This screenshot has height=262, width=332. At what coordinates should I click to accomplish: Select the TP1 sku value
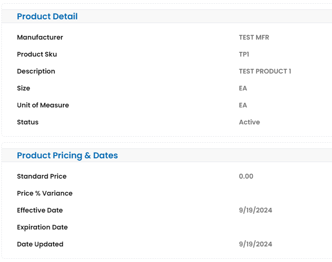pyautogui.click(x=244, y=54)
